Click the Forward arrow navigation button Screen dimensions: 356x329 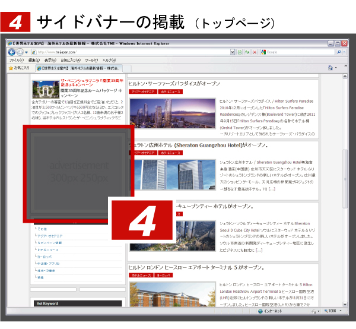(x=20, y=52)
